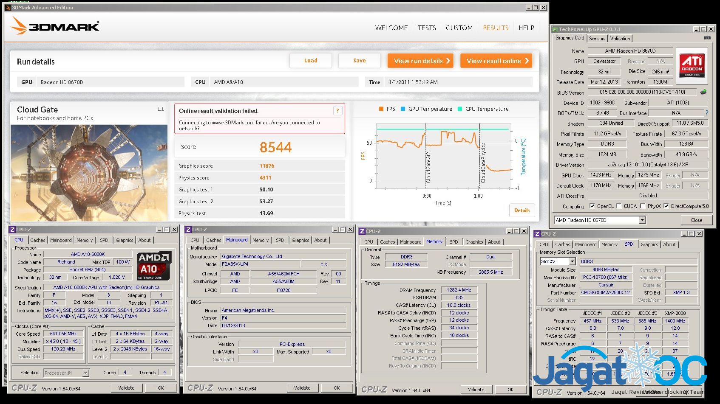
Task: Click the 3DMark logo in header
Action: pyautogui.click(x=55, y=26)
